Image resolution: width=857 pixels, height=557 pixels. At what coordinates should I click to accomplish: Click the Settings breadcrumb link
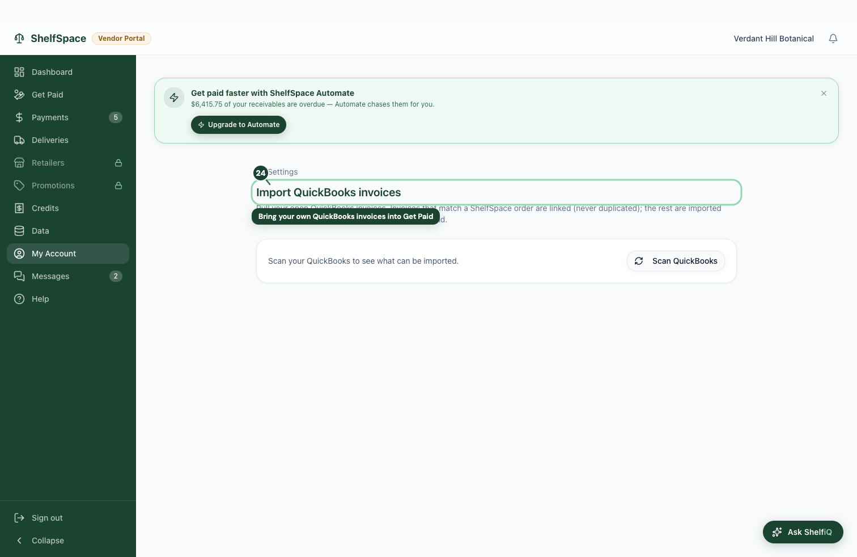(282, 172)
